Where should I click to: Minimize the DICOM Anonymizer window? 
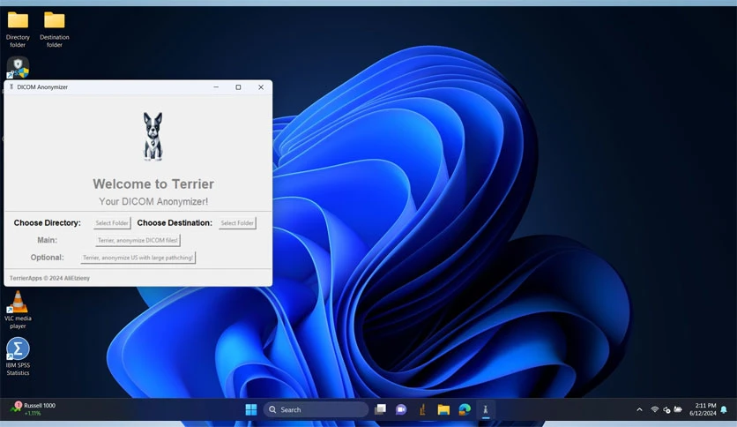coord(216,87)
